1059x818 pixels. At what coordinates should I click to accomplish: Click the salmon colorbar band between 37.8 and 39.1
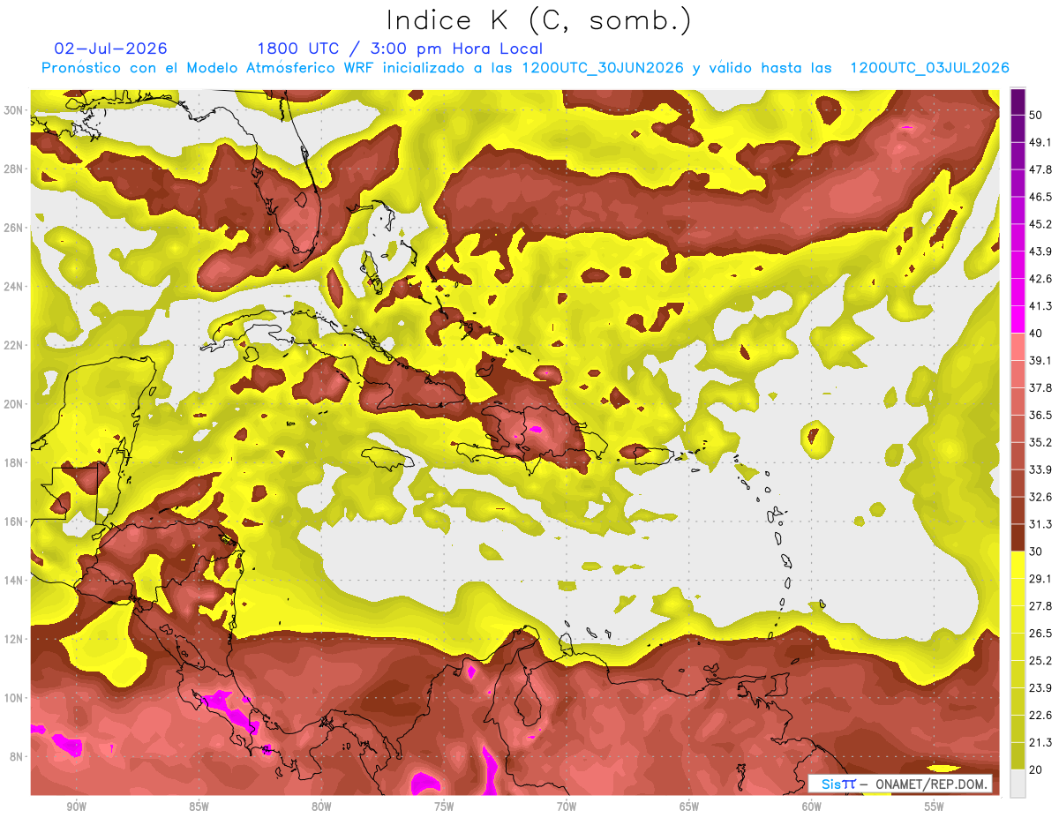click(x=1018, y=373)
